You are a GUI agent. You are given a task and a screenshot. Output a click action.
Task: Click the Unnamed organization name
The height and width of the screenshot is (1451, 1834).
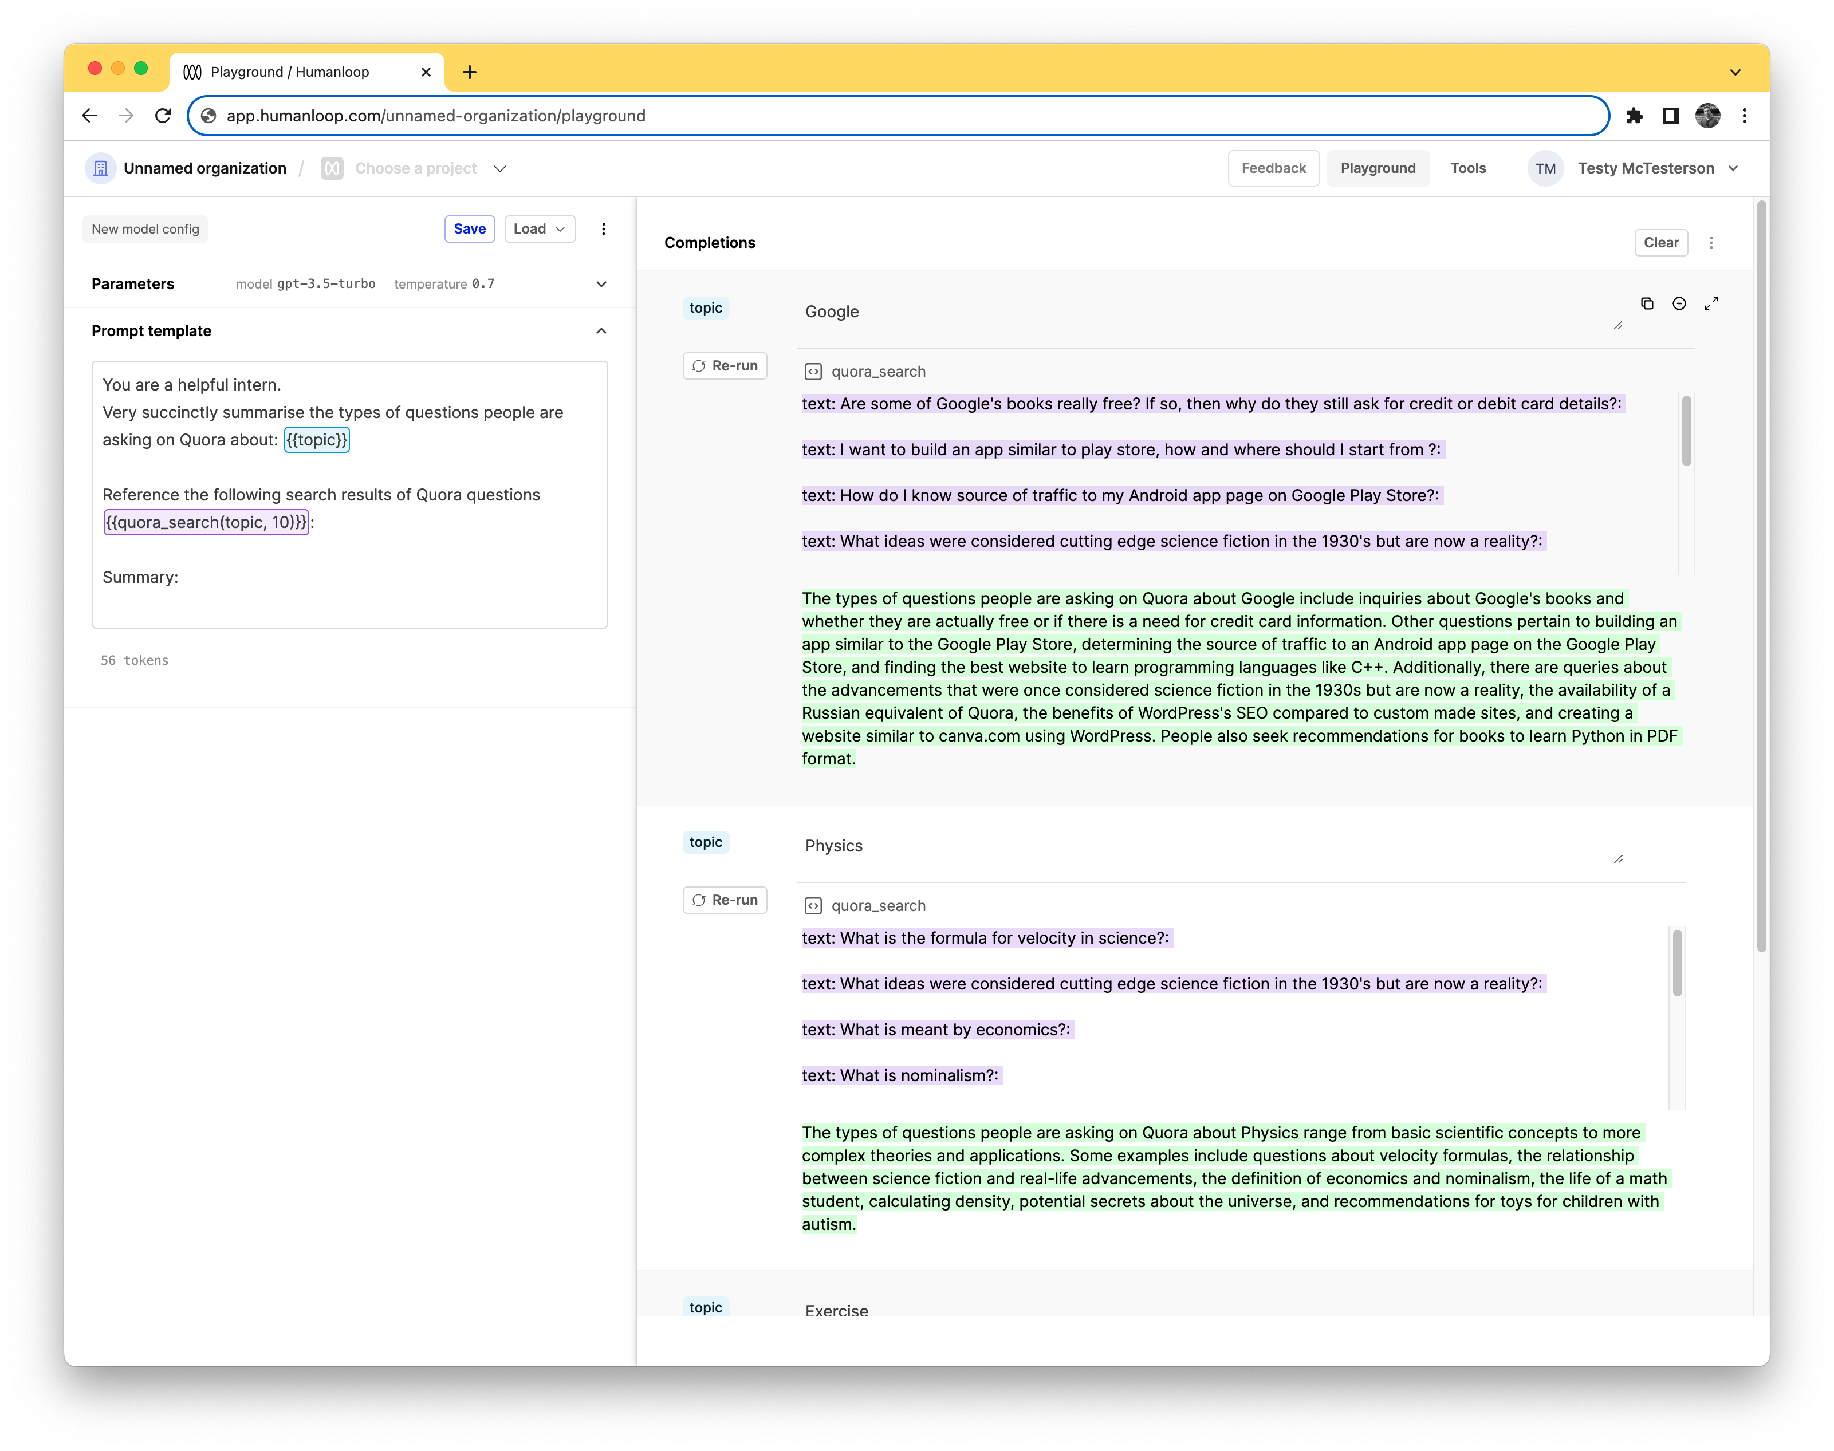[205, 168]
